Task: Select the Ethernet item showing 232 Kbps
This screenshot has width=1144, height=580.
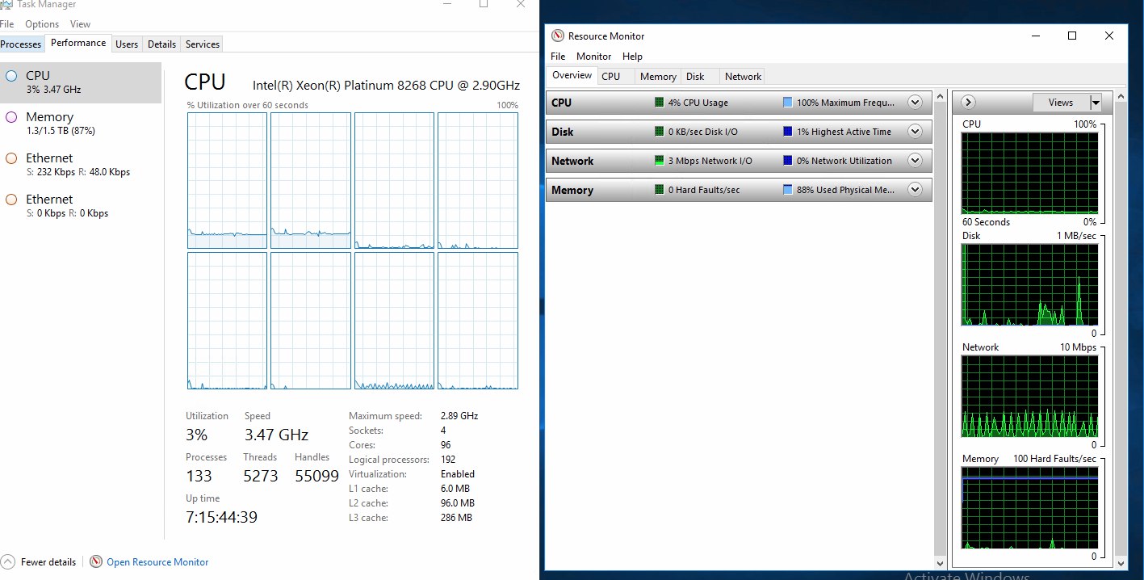Action: (81, 164)
